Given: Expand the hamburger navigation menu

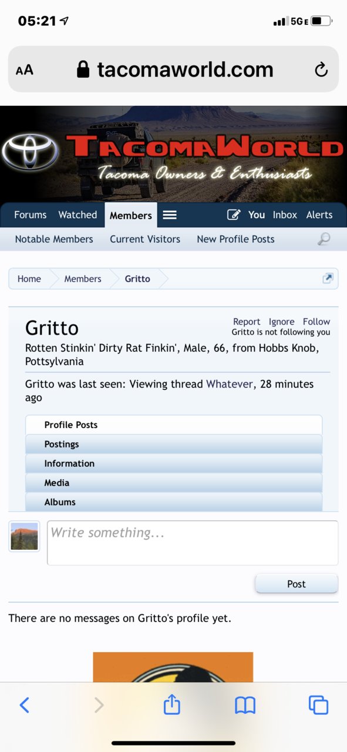Looking at the screenshot, I should point(170,215).
